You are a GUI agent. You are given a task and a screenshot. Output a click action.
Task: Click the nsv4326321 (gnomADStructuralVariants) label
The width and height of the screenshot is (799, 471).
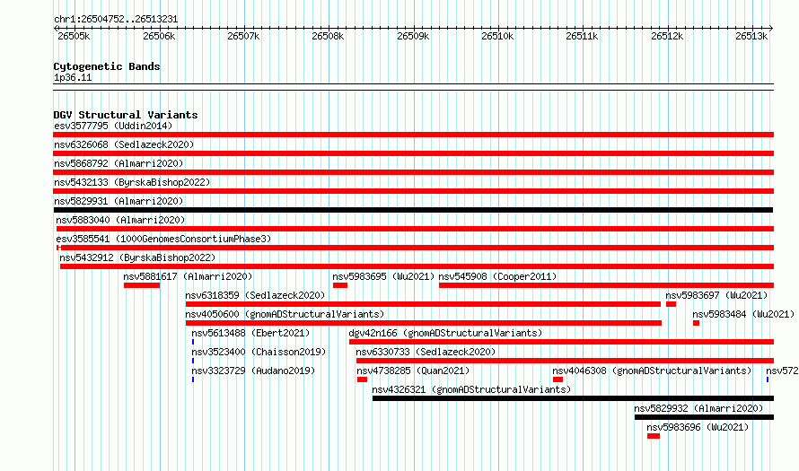click(471, 389)
